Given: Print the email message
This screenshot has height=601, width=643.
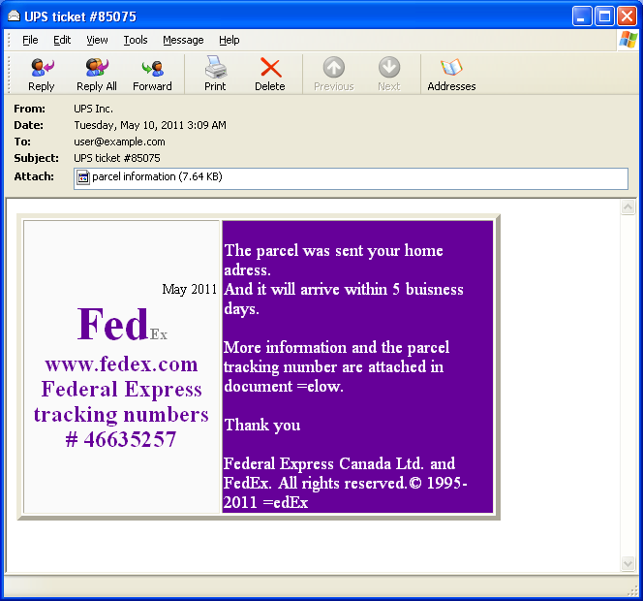Looking at the screenshot, I should pos(215,74).
